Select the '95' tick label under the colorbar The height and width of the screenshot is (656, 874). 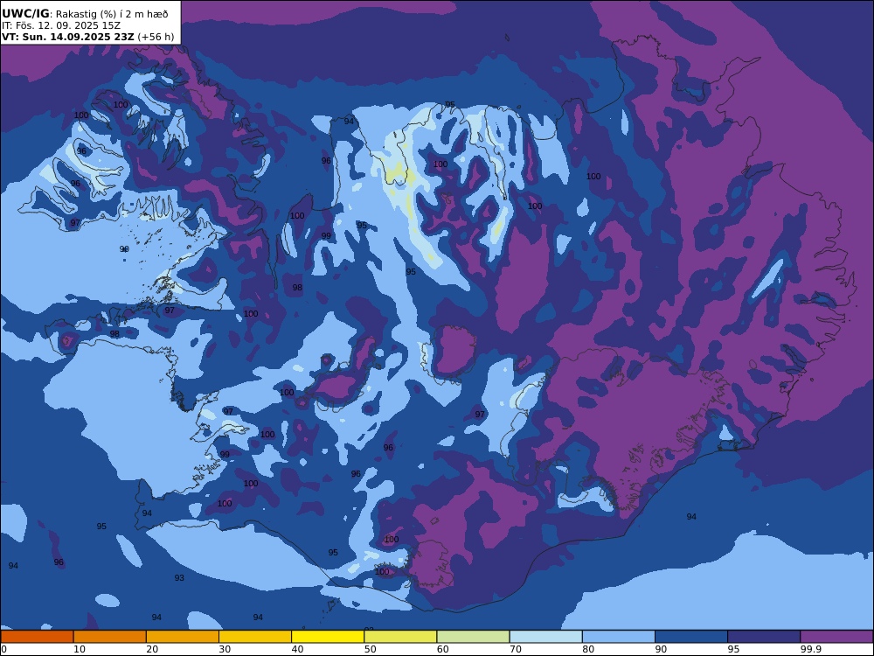coord(734,649)
